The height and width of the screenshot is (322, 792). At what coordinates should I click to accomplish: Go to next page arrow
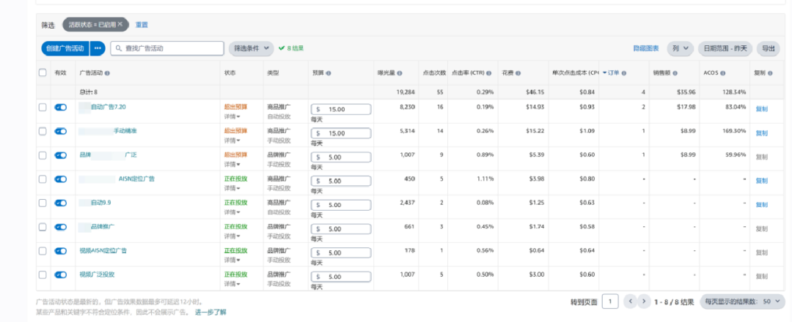click(643, 302)
